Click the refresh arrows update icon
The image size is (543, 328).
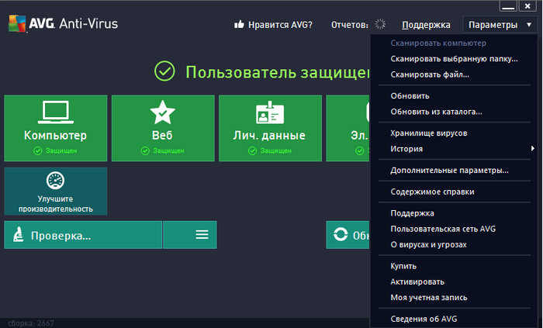coord(341,234)
